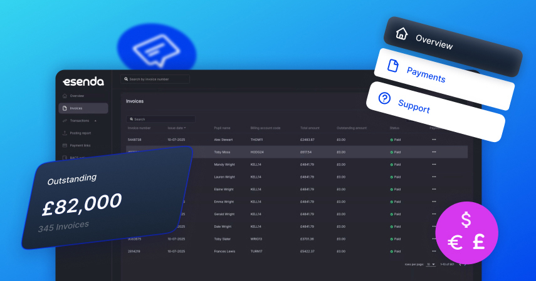This screenshot has width=536, height=281.
Task: Open the actions menu for Frances Lewis row
Action: pyautogui.click(x=434, y=252)
